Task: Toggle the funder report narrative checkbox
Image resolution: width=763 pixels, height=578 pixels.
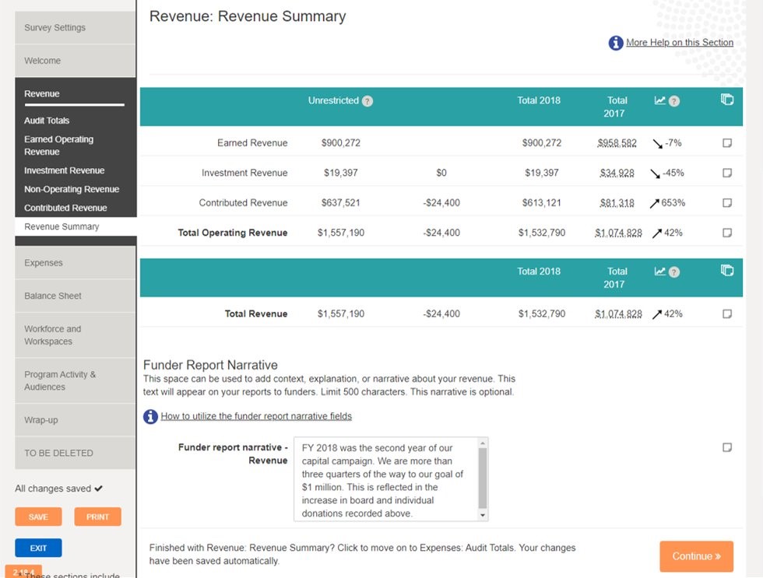Action: (x=727, y=447)
